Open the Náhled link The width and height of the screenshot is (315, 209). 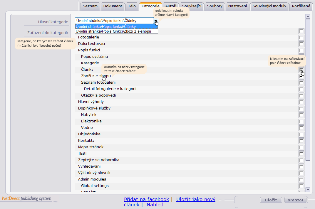tap(155, 205)
